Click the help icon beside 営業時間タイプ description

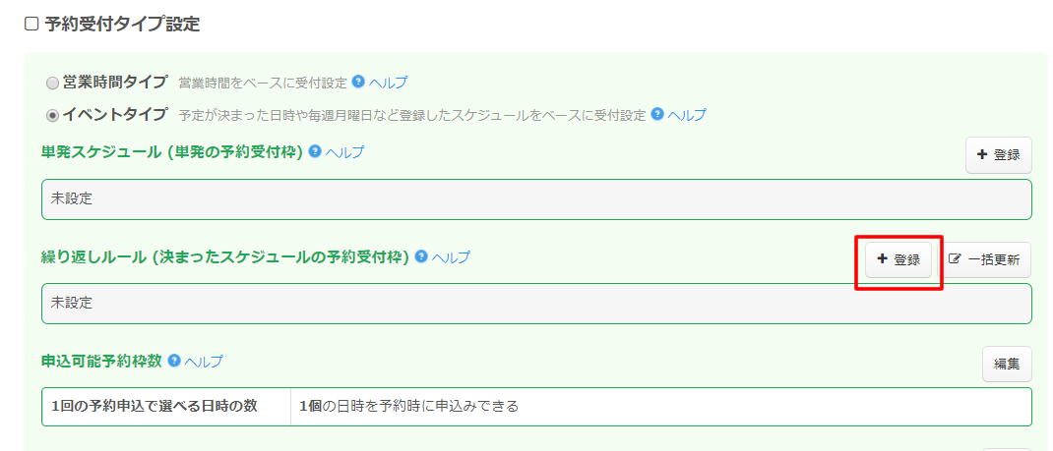(x=358, y=83)
